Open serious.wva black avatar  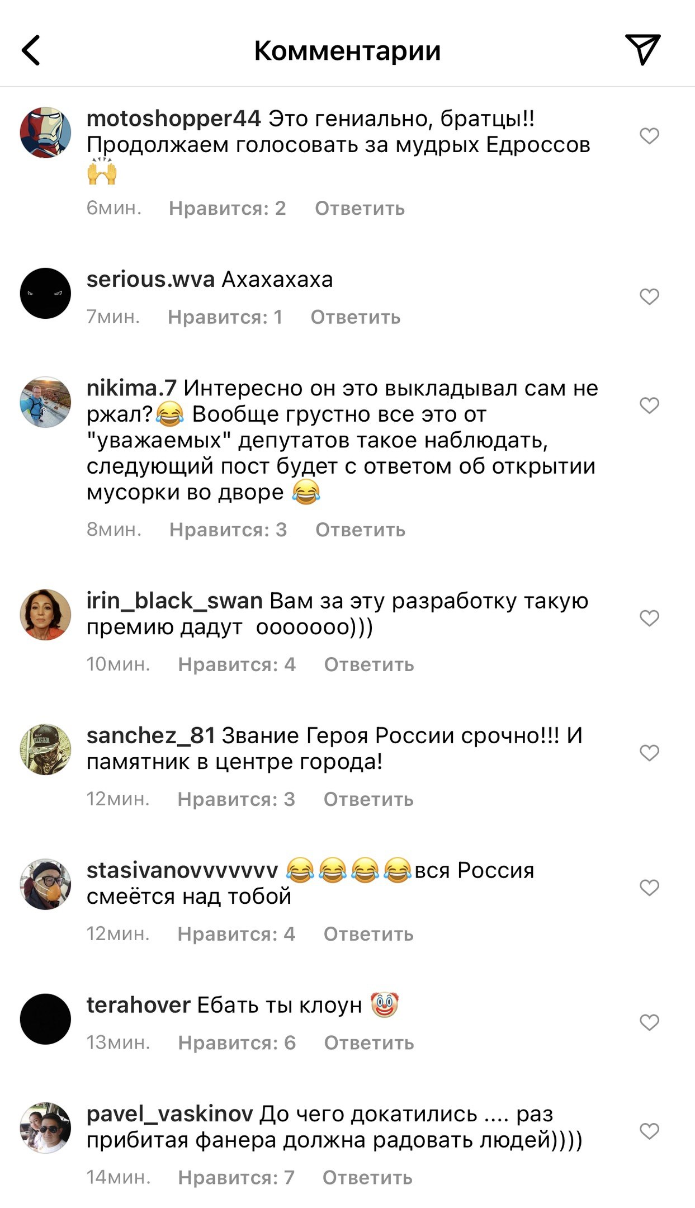click(x=45, y=293)
